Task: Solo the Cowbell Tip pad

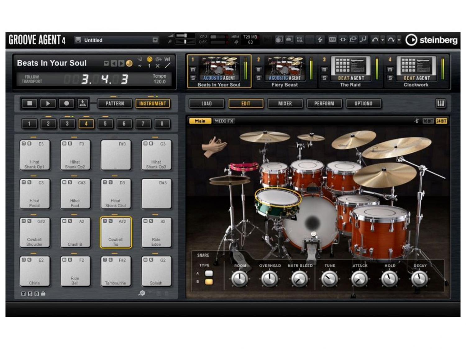Action: (x=111, y=221)
